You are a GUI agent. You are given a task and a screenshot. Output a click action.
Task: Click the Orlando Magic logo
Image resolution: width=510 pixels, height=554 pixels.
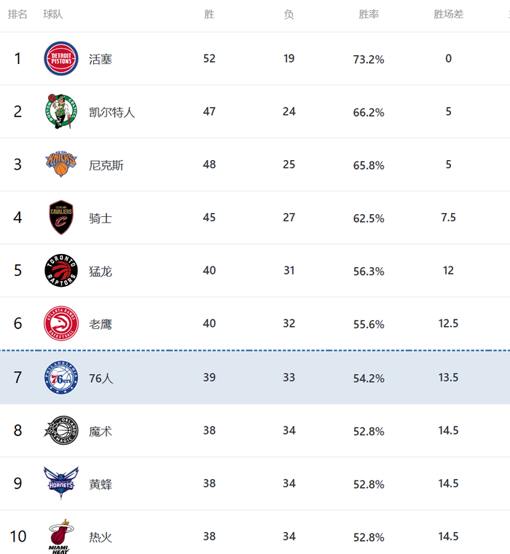point(60,430)
